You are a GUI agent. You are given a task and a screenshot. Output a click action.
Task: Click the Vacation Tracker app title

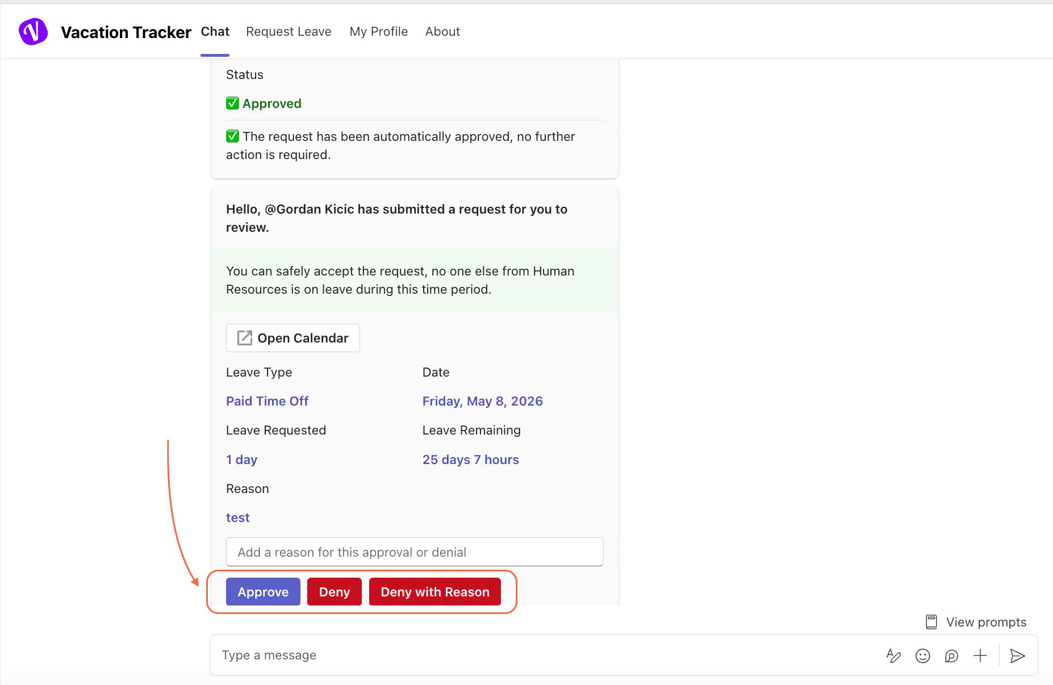click(126, 32)
